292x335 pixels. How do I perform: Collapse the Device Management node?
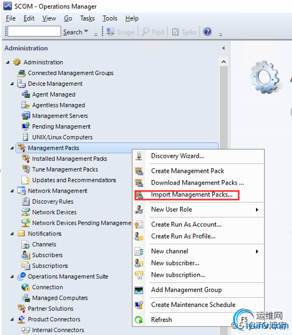click(12, 84)
